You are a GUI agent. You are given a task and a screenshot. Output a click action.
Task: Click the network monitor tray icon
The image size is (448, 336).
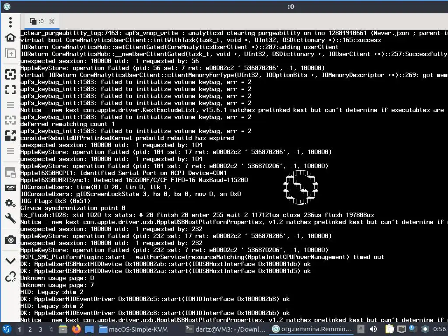[x=402, y=329]
